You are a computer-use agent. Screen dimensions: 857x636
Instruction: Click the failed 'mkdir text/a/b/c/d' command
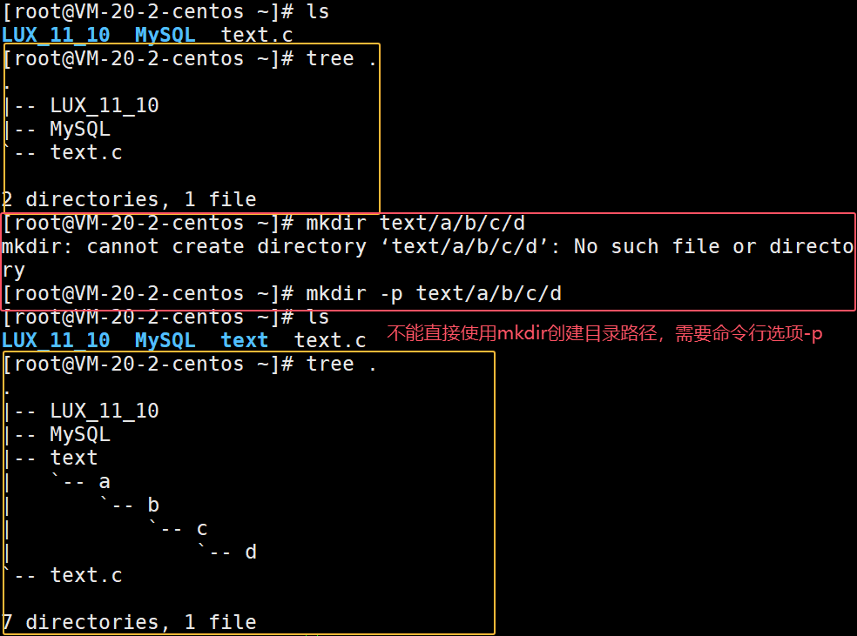tap(264, 223)
